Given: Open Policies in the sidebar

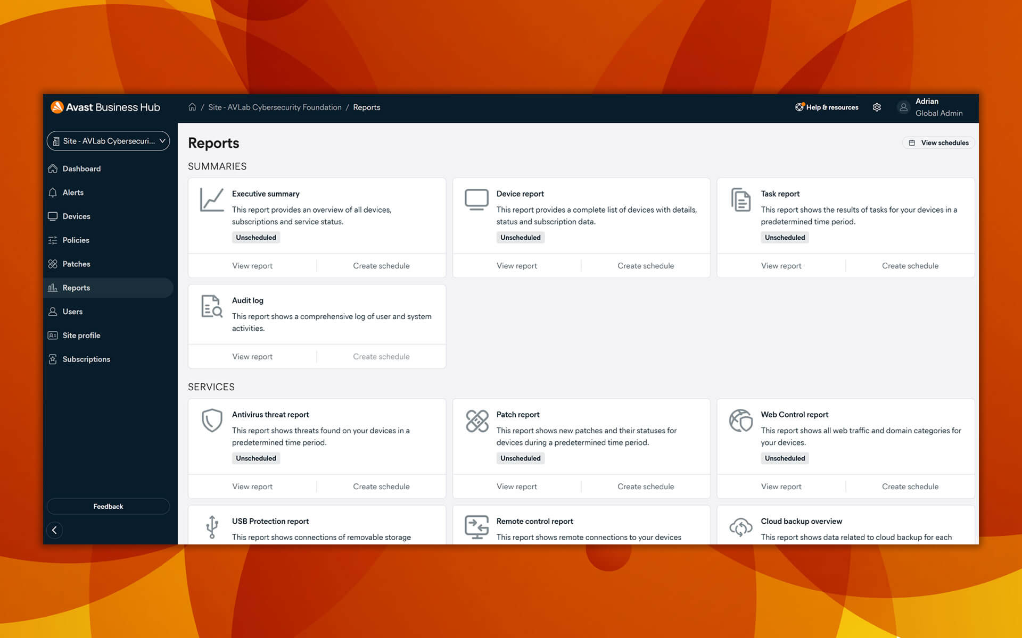Looking at the screenshot, I should click(76, 240).
